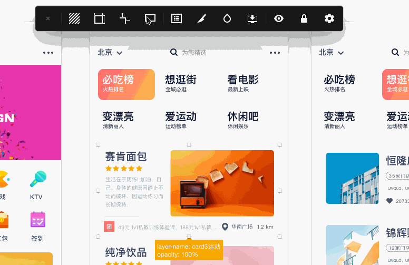Click the KTV microphone icon
The width and height of the screenshot is (409, 265).
point(38,179)
